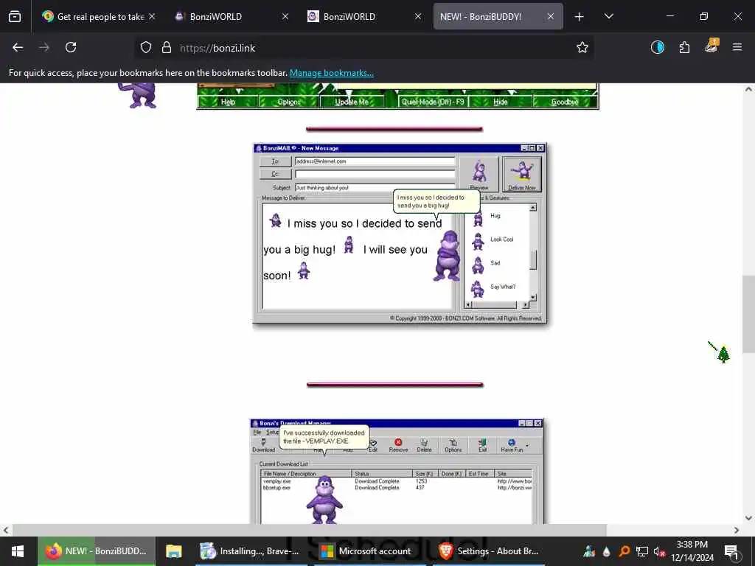Click the Subject field 'Just thinking about you!'
This screenshot has width=755, height=566.
[375, 187]
